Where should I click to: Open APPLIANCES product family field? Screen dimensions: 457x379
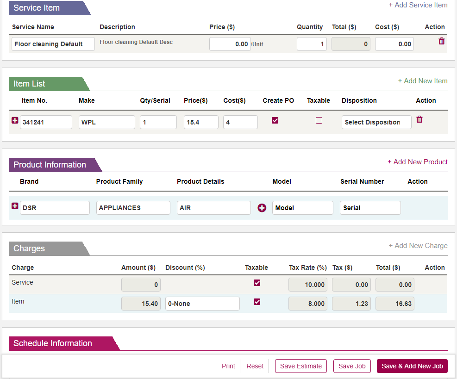point(133,208)
